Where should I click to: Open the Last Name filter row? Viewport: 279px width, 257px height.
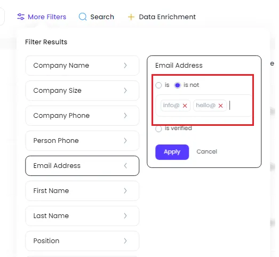coord(82,216)
